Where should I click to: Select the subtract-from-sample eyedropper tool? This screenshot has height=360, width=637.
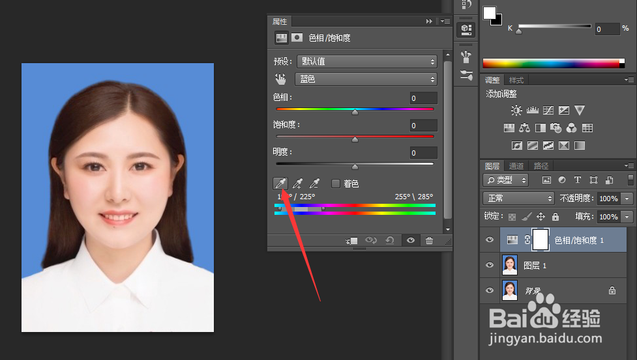[314, 184]
